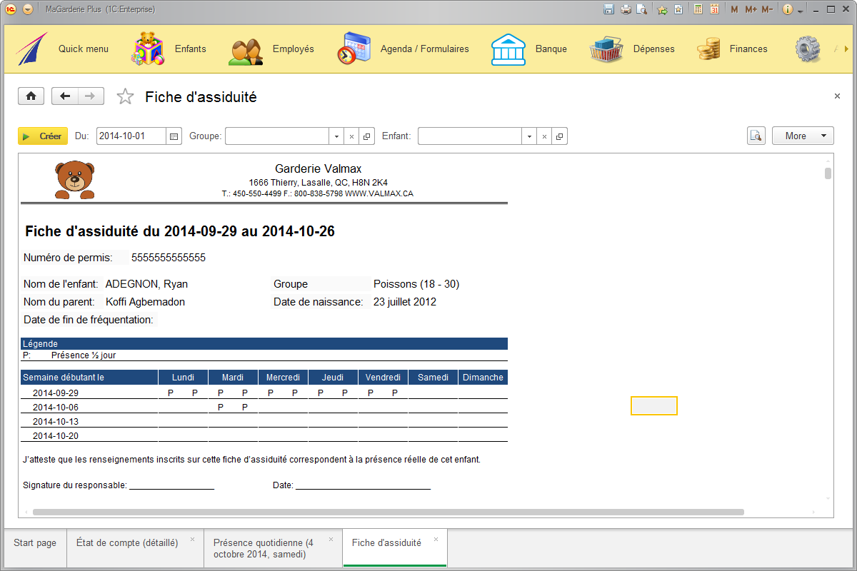The image size is (857, 571).
Task: Expand the More button menu
Action: [x=803, y=136]
